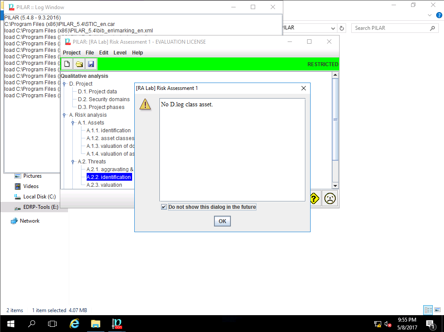444x332 pixels.
Task: Uncheck Do not show this dialog checkbox
Action: coord(164,207)
